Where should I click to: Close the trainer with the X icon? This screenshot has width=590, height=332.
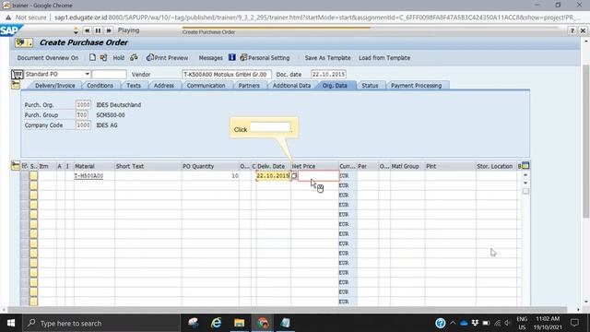(583, 30)
